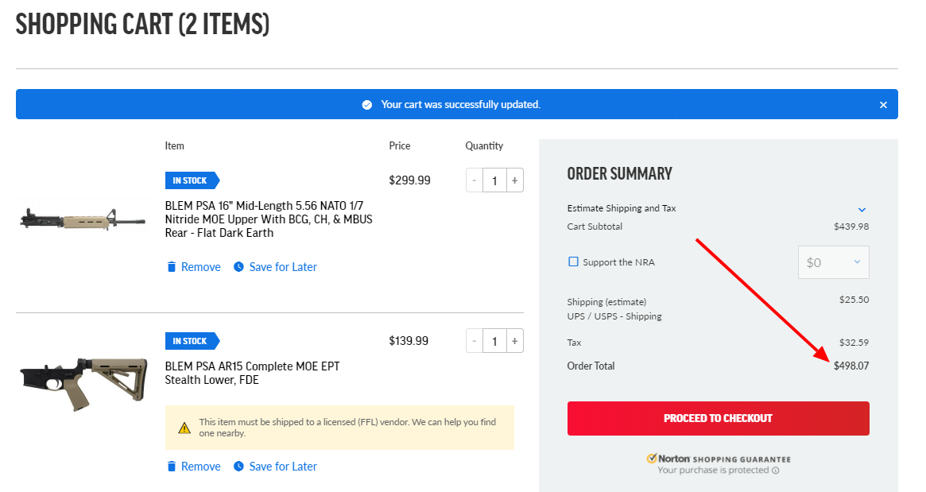This screenshot has width=926, height=492.
Task: Increase quantity of MOE Upper item
Action: pyautogui.click(x=515, y=180)
